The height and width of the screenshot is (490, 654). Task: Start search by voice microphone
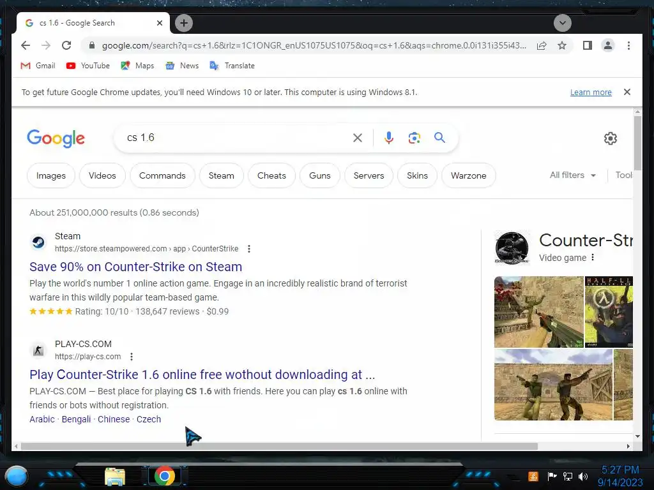click(x=389, y=138)
